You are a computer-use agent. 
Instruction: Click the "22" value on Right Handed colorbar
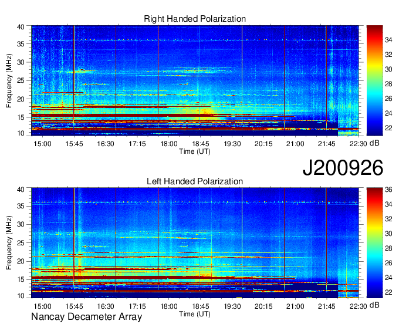pos(388,128)
